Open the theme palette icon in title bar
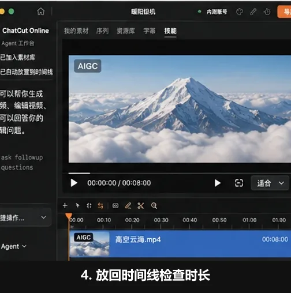This screenshot has width=291, height=293. click(240, 12)
